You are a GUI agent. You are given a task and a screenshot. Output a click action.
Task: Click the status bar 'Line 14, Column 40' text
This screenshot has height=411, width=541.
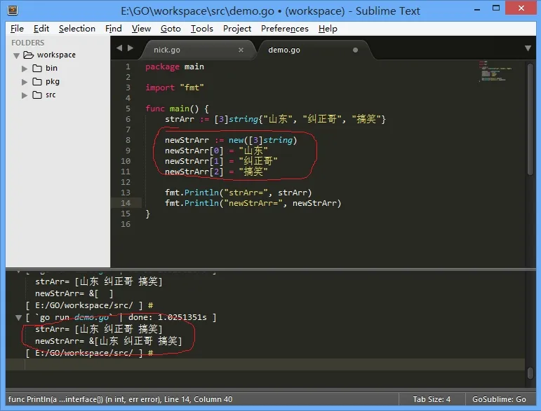(x=198, y=399)
